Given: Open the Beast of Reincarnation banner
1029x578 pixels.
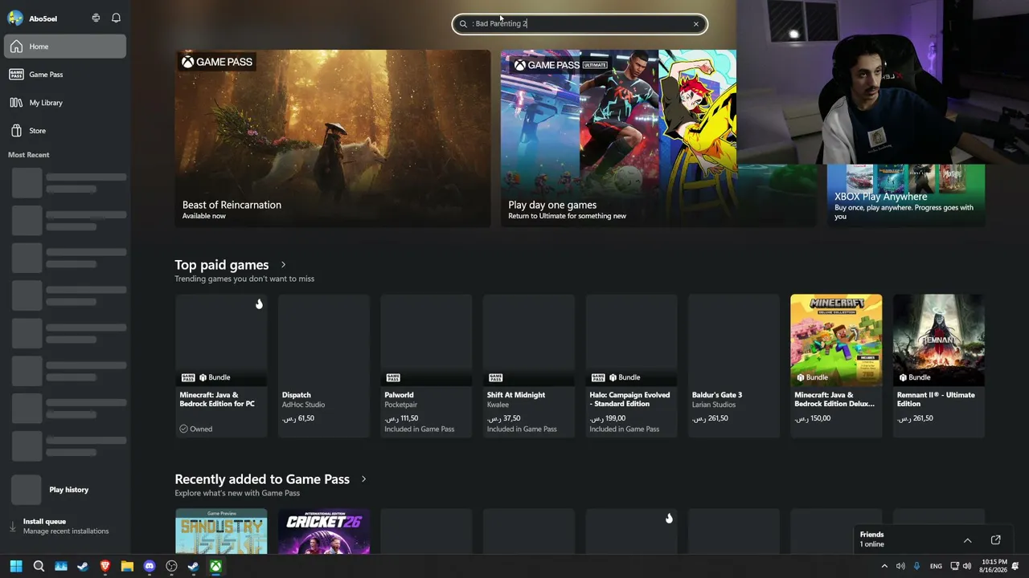Looking at the screenshot, I should (x=333, y=138).
